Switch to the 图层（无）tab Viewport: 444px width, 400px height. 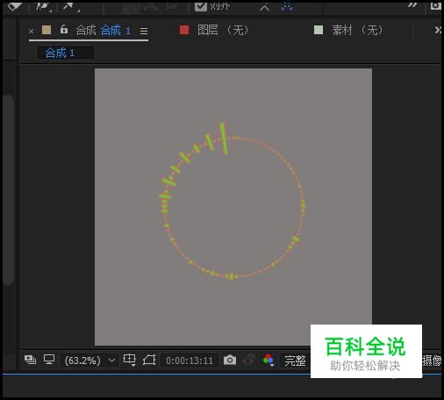tap(214, 30)
